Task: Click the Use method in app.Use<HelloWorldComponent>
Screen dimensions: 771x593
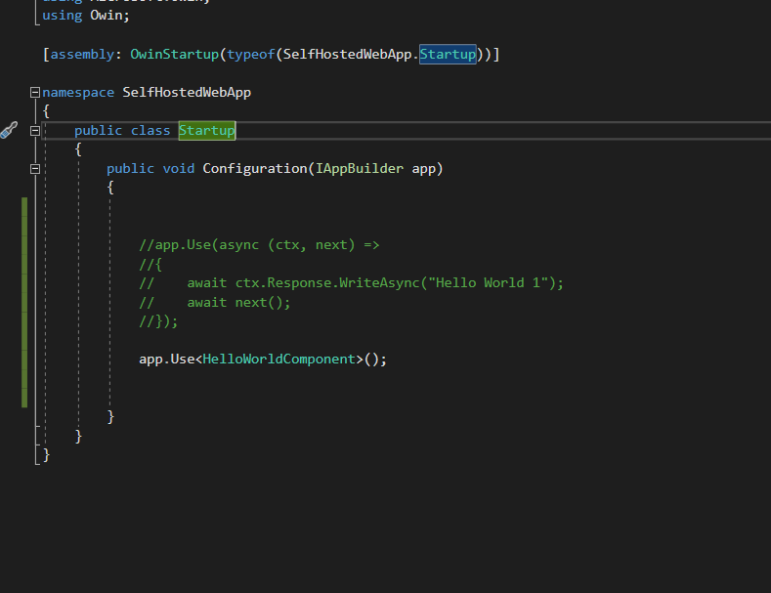Action: tap(183, 360)
